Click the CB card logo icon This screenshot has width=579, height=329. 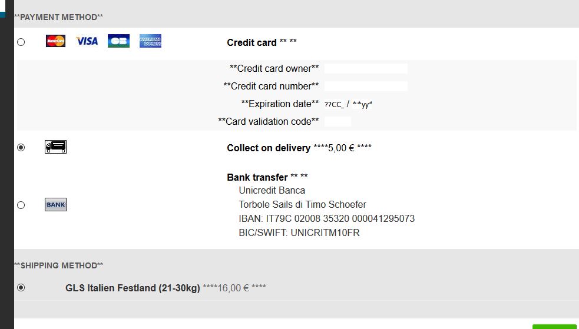[x=118, y=41]
